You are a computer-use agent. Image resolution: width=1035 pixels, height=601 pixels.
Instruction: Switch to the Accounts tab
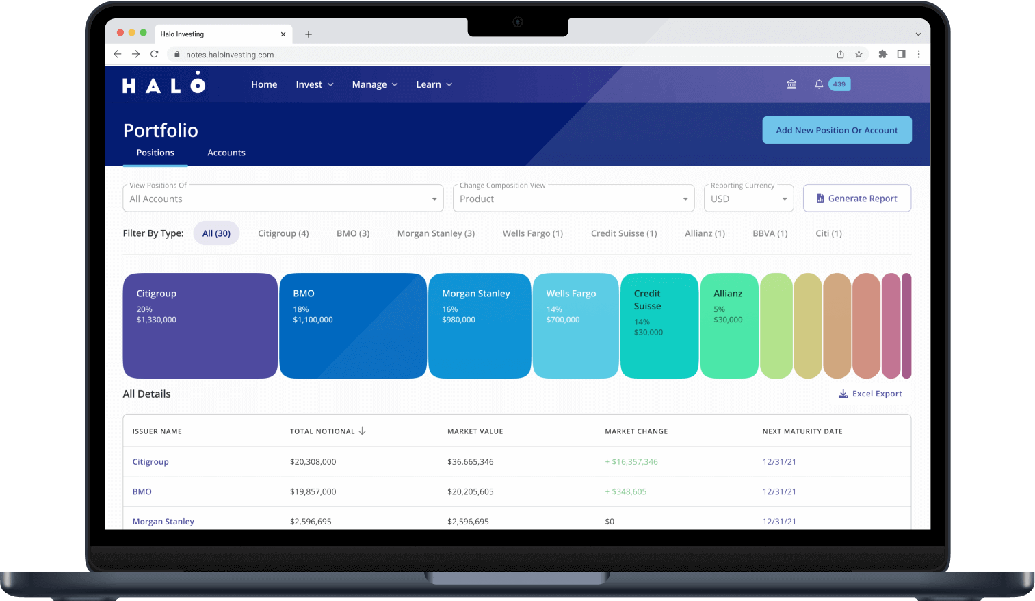(226, 153)
